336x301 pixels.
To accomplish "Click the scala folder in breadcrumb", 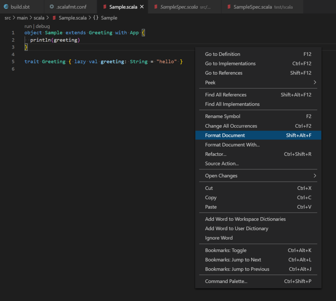I will pyautogui.click(x=39, y=18).
